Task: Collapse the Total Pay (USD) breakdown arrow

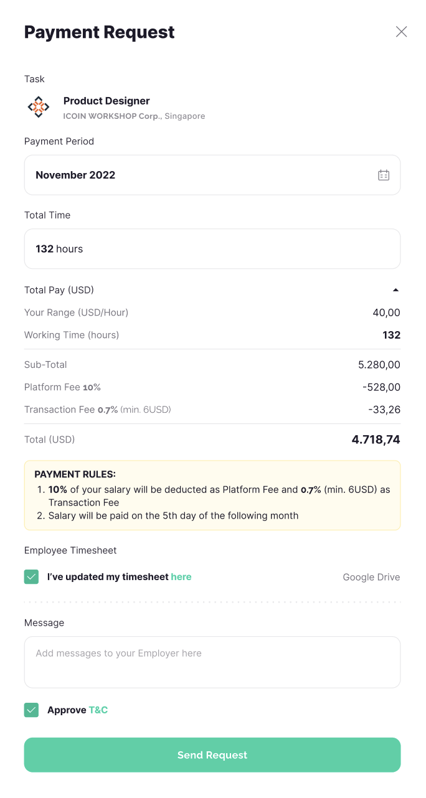Action: click(395, 290)
